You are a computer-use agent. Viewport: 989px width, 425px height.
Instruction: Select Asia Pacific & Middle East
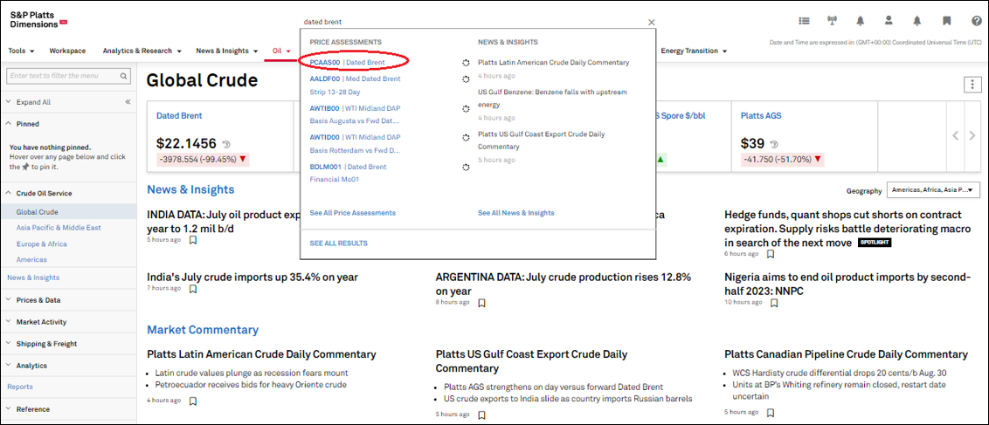59,228
